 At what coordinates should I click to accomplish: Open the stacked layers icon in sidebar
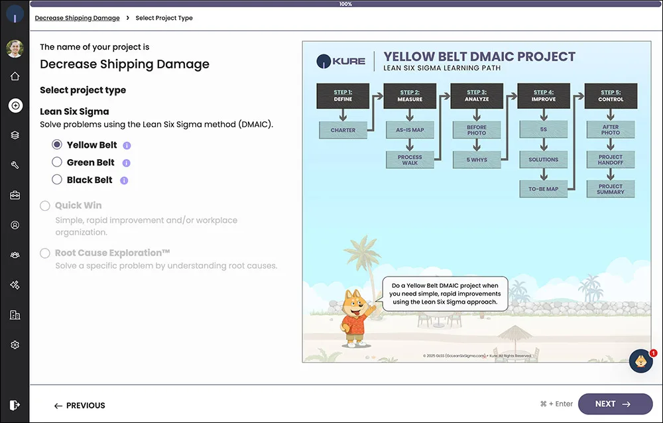(x=15, y=135)
